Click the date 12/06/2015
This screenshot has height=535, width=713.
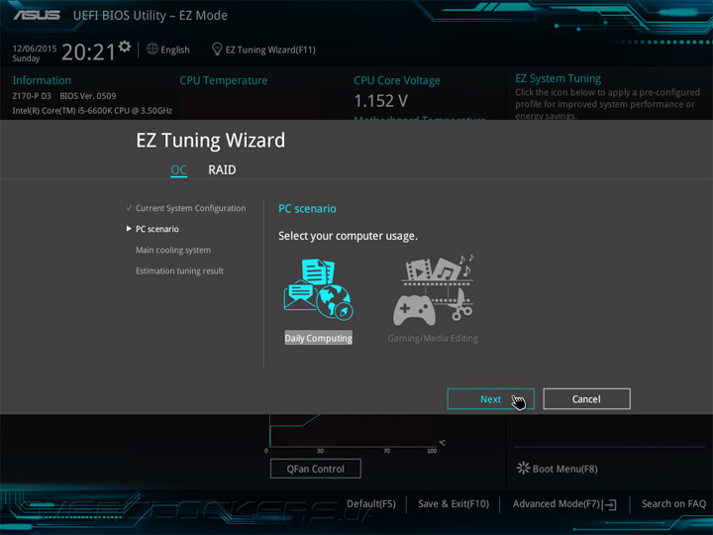point(35,49)
